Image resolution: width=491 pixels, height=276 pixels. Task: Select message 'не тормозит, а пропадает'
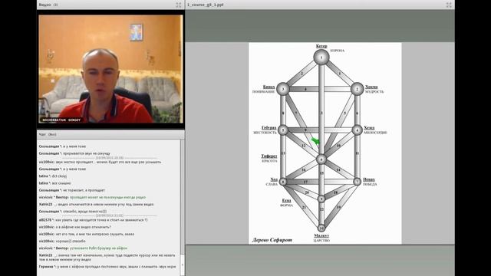point(71,190)
